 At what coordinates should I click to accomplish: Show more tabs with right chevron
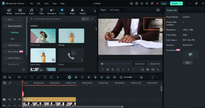point(95,11)
